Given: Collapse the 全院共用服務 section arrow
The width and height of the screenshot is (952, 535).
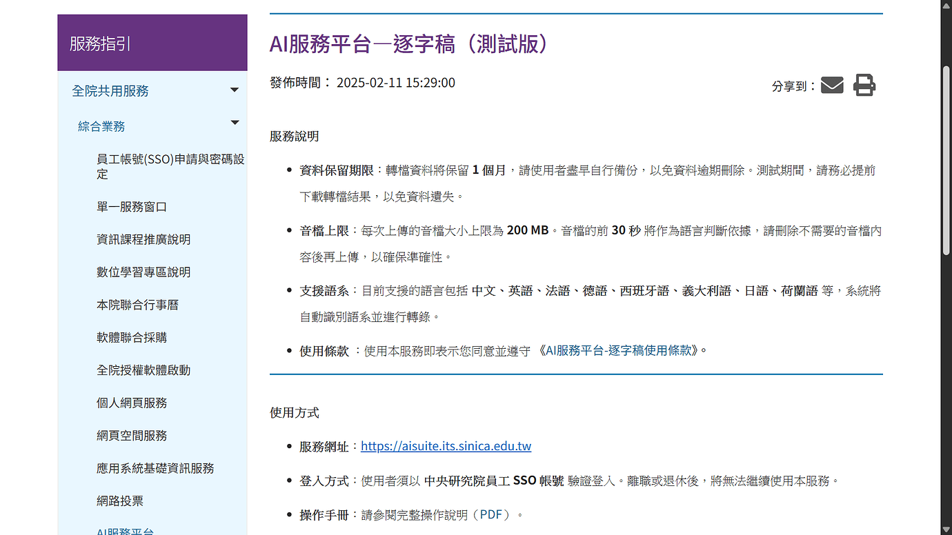Looking at the screenshot, I should pos(235,89).
